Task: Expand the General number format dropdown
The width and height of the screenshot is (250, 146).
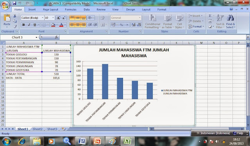Action: (x=140, y=18)
